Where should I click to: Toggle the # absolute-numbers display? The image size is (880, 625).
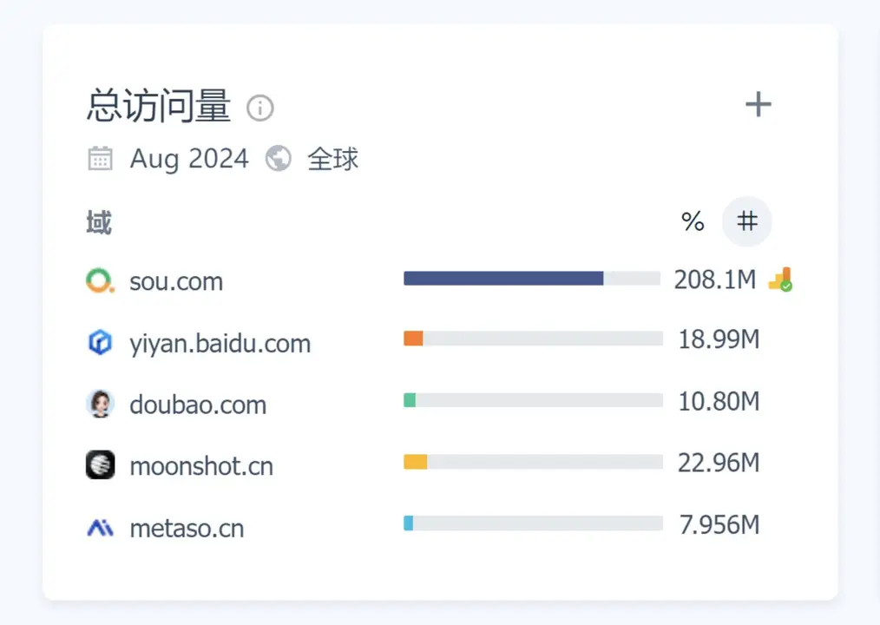(x=746, y=221)
